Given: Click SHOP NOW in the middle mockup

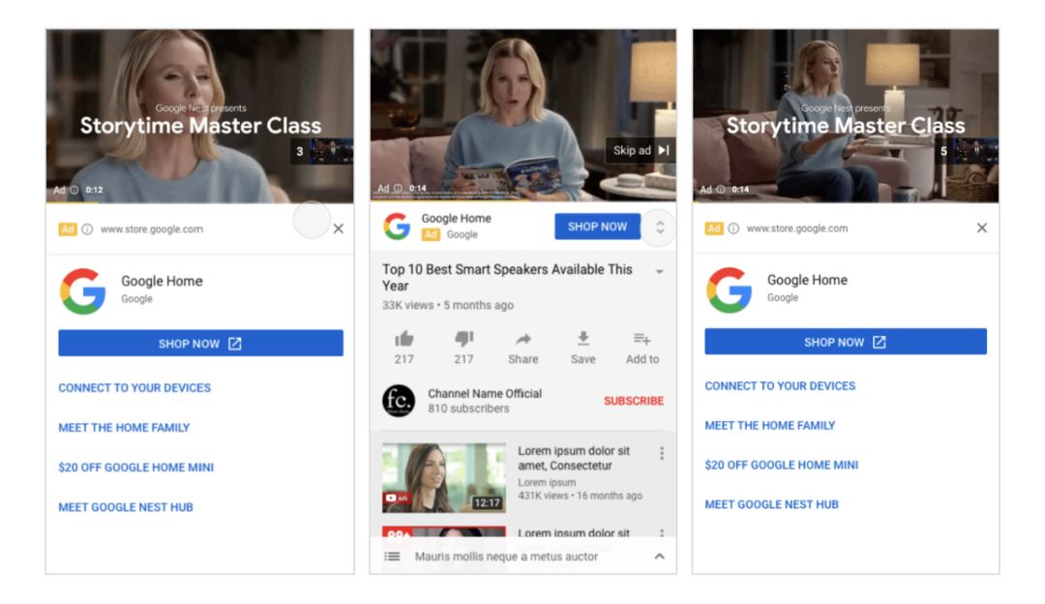Looking at the screenshot, I should tap(597, 226).
